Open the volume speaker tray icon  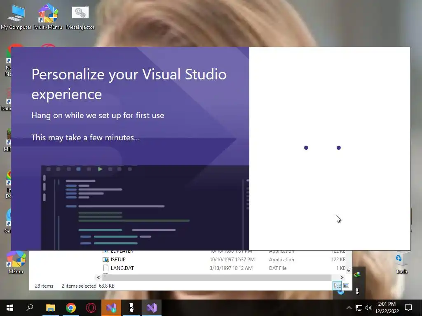(x=368, y=308)
